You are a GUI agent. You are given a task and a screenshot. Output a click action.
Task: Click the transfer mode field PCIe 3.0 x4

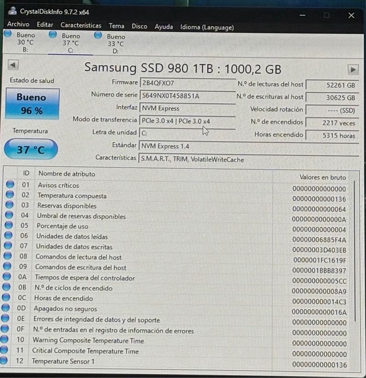(187, 121)
